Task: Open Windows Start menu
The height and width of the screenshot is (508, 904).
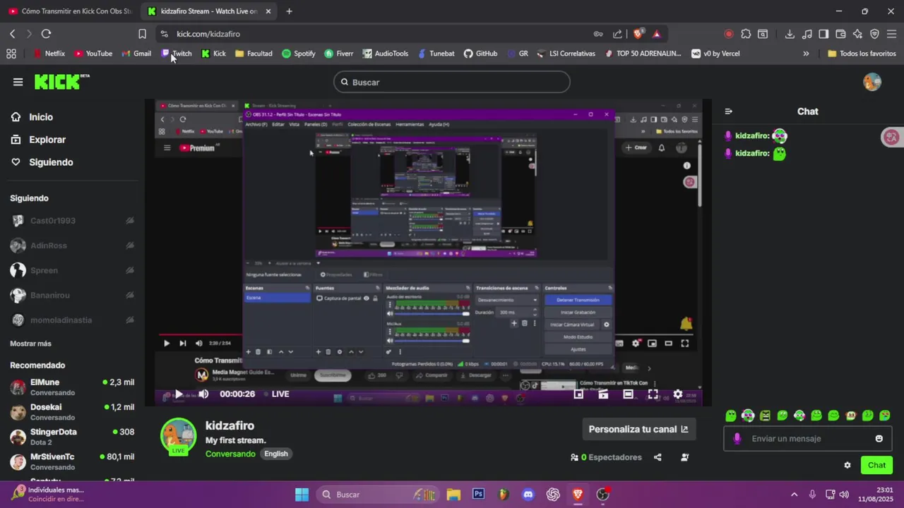Action: (x=302, y=495)
